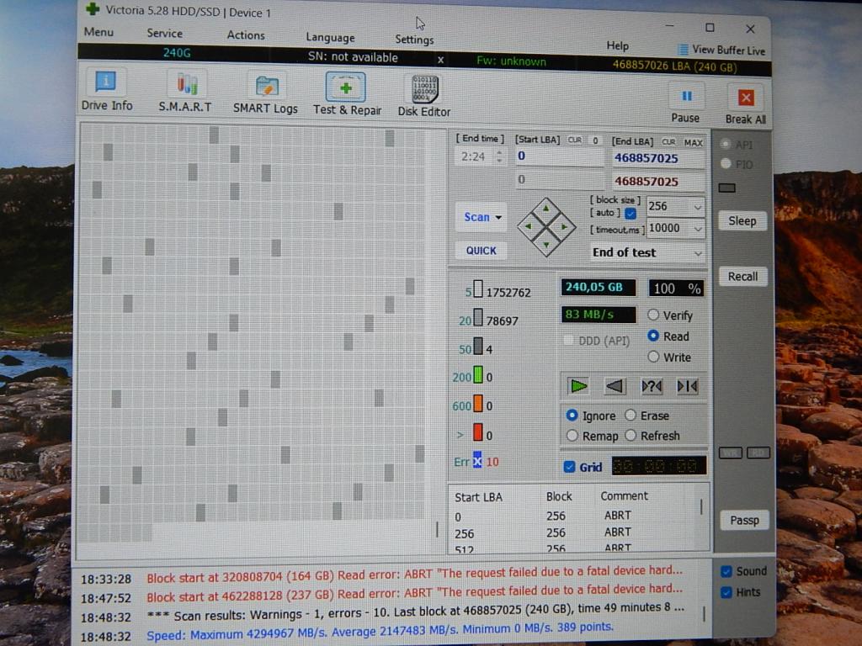
Task: Click the left arrow in diamond navigator
Action: pos(529,226)
